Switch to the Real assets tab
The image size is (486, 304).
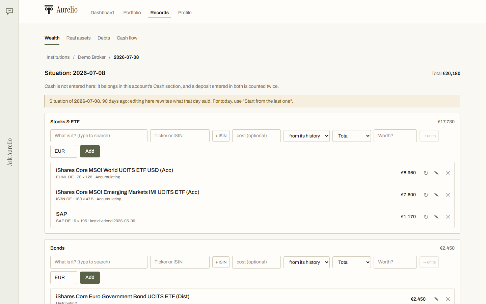(x=78, y=38)
